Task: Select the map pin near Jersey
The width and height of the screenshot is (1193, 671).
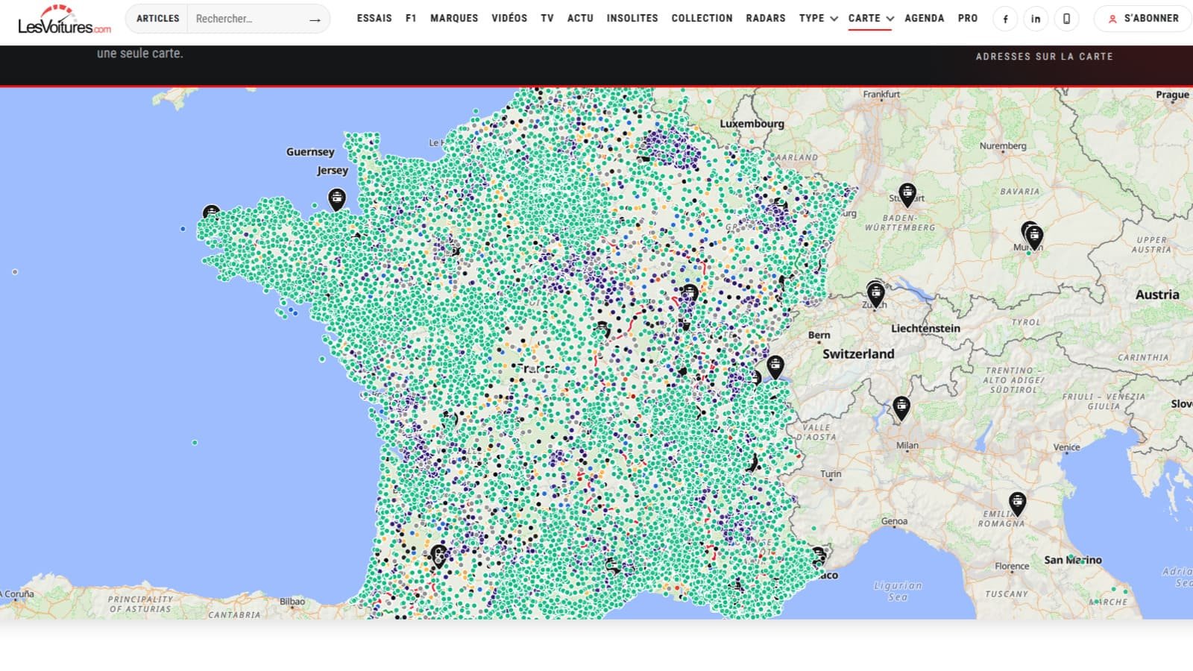Action: tap(337, 198)
